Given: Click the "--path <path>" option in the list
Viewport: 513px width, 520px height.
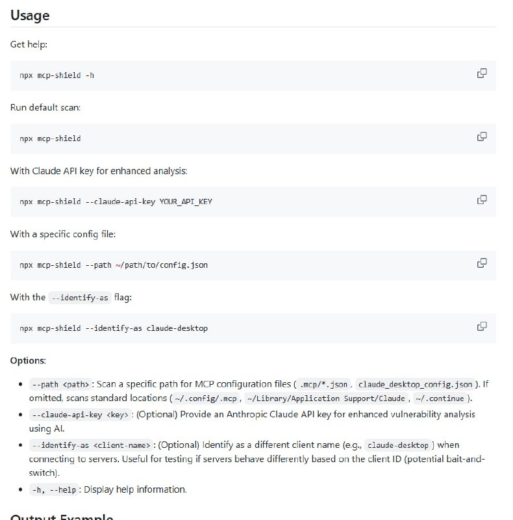Looking at the screenshot, I should click(x=60, y=384).
